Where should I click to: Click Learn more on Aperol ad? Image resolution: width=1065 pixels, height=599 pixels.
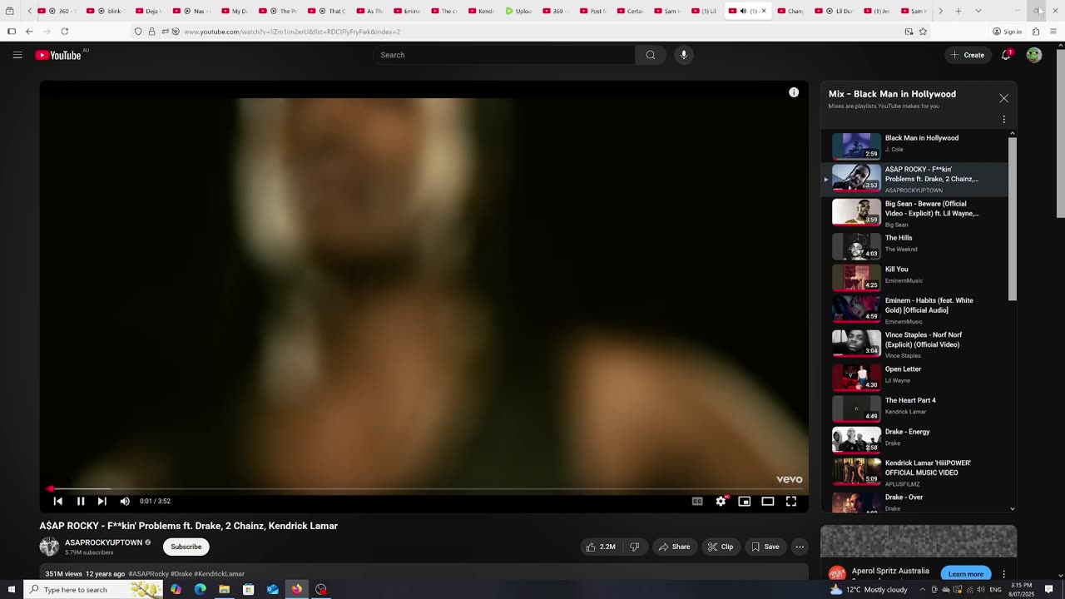[x=965, y=574]
